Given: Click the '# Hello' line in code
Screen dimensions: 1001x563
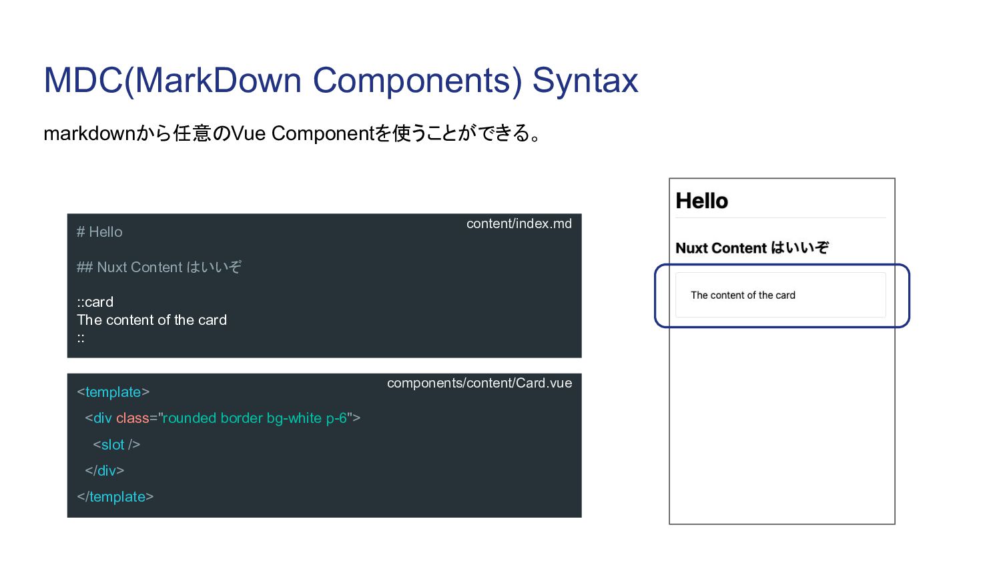Looking at the screenshot, I should point(99,231).
